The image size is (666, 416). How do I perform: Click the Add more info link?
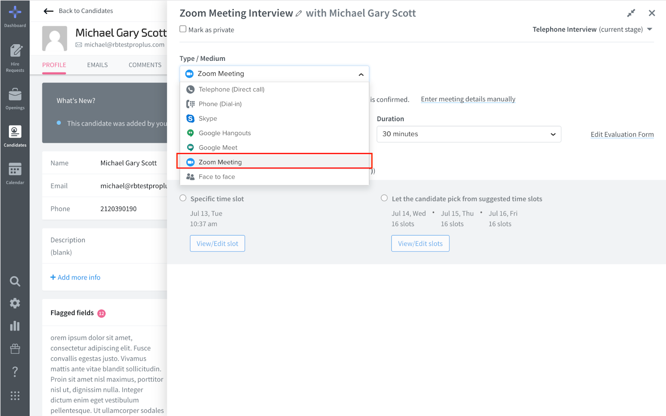pyautogui.click(x=75, y=277)
